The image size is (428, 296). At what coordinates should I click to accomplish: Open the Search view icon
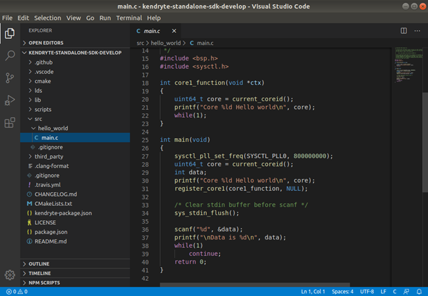pyautogui.click(x=10, y=56)
